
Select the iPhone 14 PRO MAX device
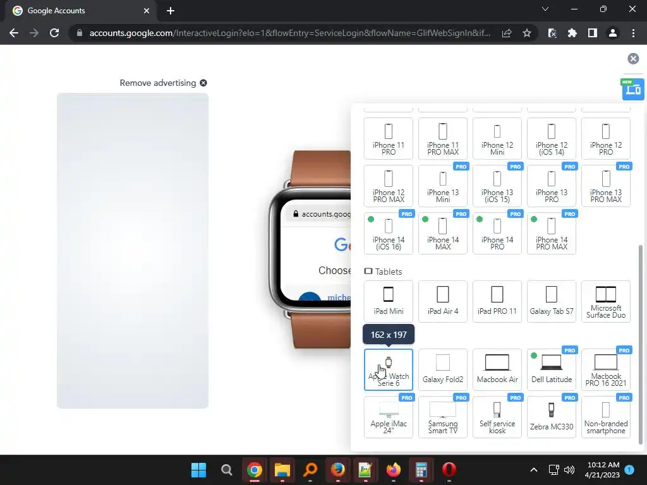click(551, 234)
